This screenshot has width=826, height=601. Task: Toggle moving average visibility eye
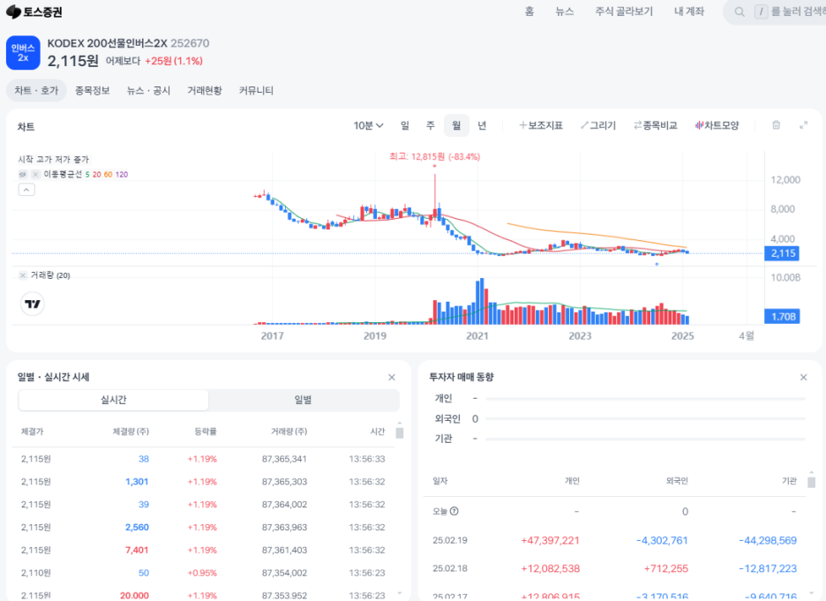(23, 175)
